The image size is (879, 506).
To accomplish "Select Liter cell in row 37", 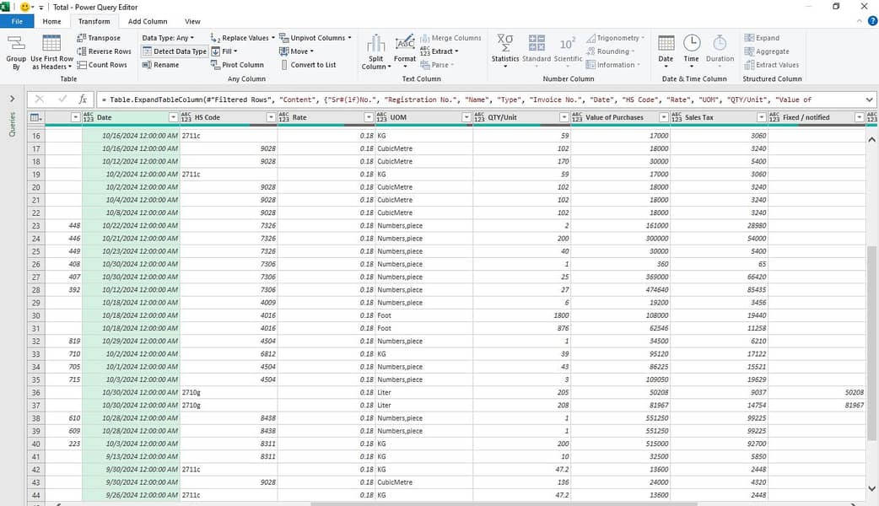I will coord(423,405).
